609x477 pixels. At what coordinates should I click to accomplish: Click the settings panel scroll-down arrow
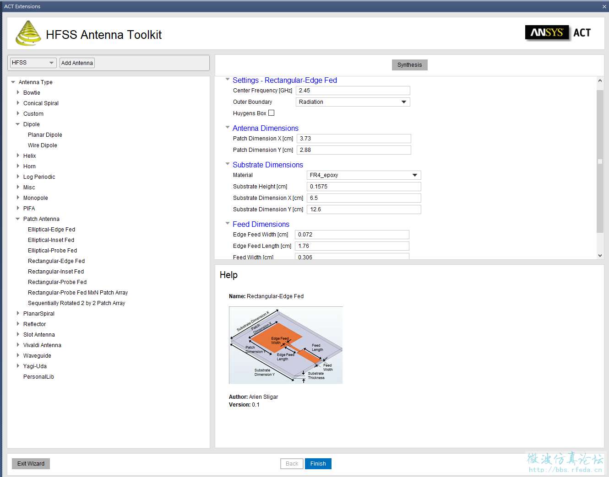600,256
